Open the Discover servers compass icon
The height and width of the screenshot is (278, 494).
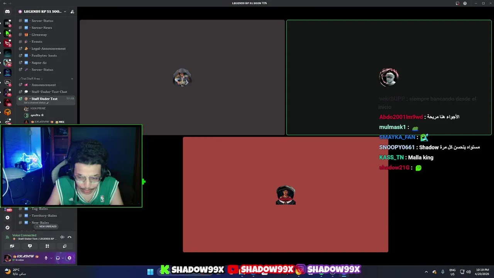[x=7, y=227]
